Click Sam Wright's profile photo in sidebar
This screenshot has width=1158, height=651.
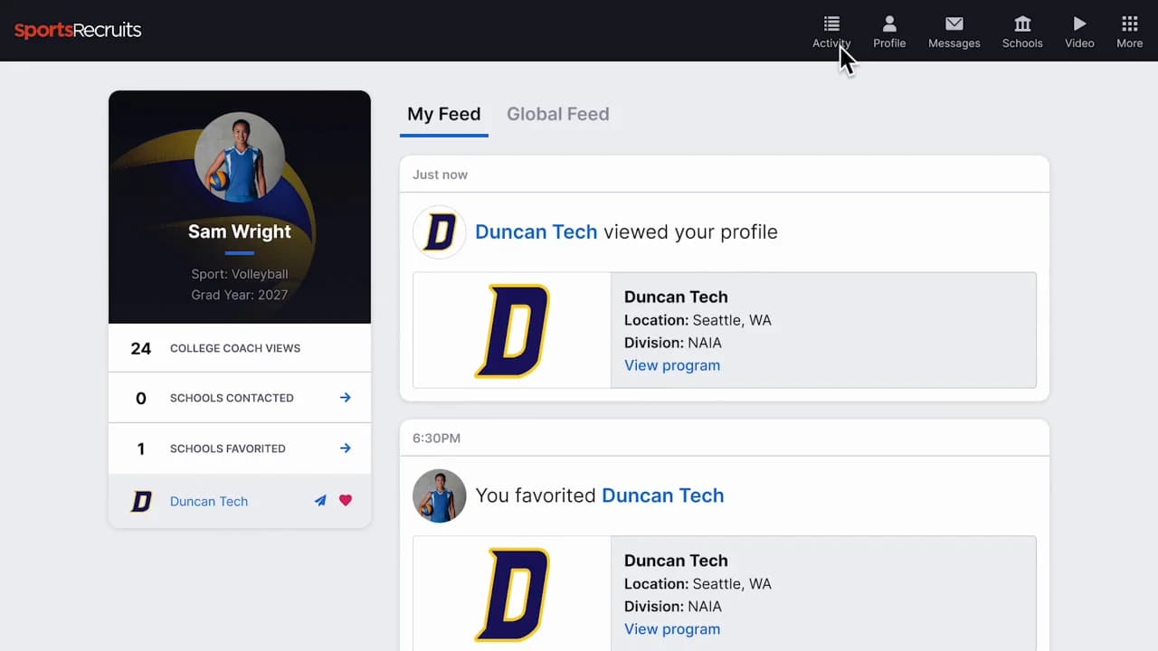[x=240, y=157]
